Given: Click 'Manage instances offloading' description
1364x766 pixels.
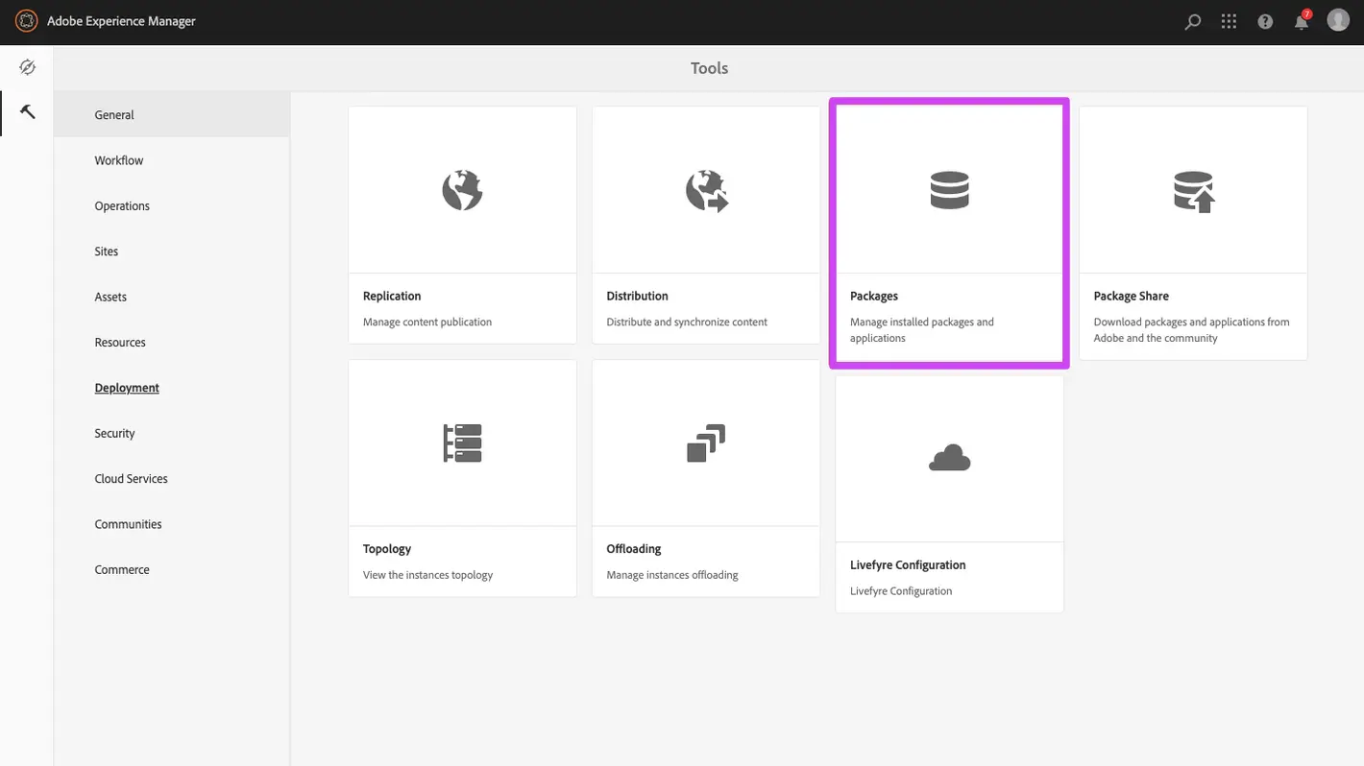Looking at the screenshot, I should point(672,575).
